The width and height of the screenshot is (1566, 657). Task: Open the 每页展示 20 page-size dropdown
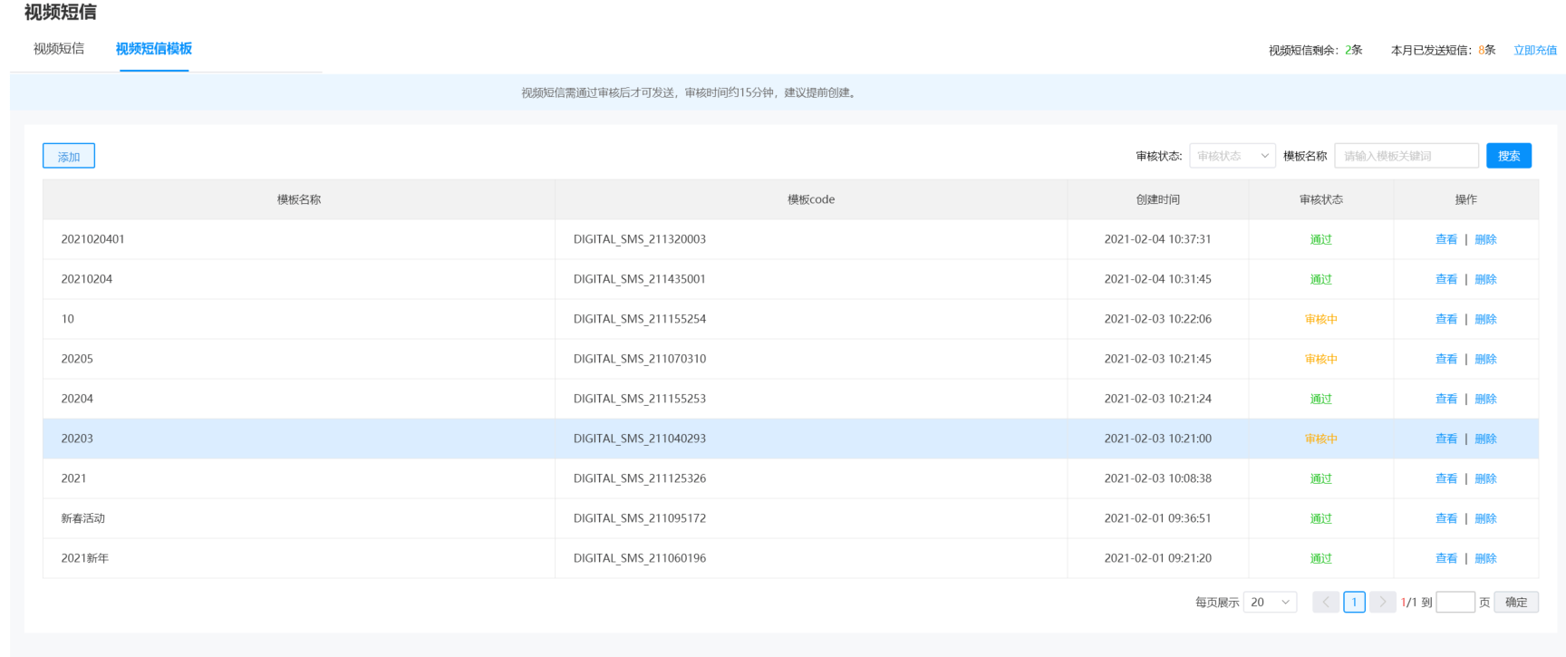(x=1271, y=602)
